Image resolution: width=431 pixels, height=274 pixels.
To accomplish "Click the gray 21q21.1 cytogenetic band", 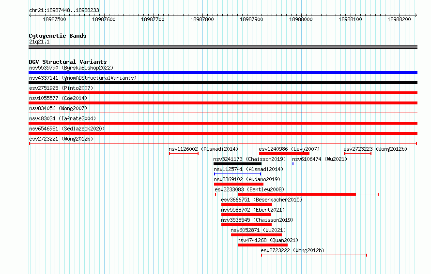I will tap(223, 47).
